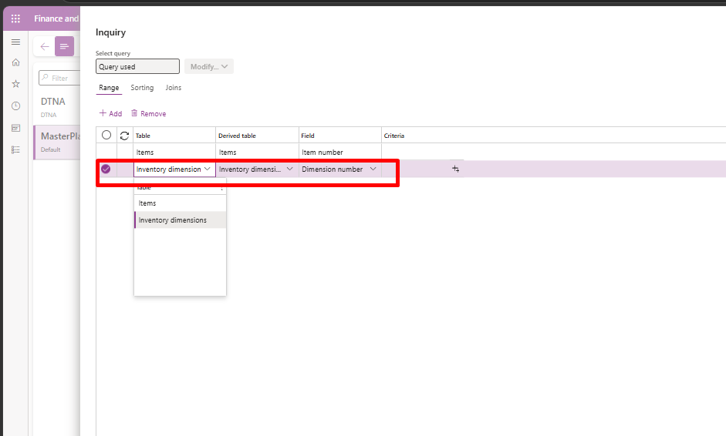
Task: Switch to the Joins tab
Action: click(173, 88)
